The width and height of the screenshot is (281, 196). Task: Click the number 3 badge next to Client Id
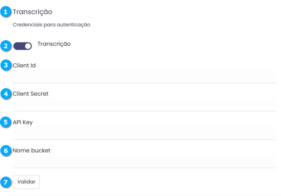point(5,66)
